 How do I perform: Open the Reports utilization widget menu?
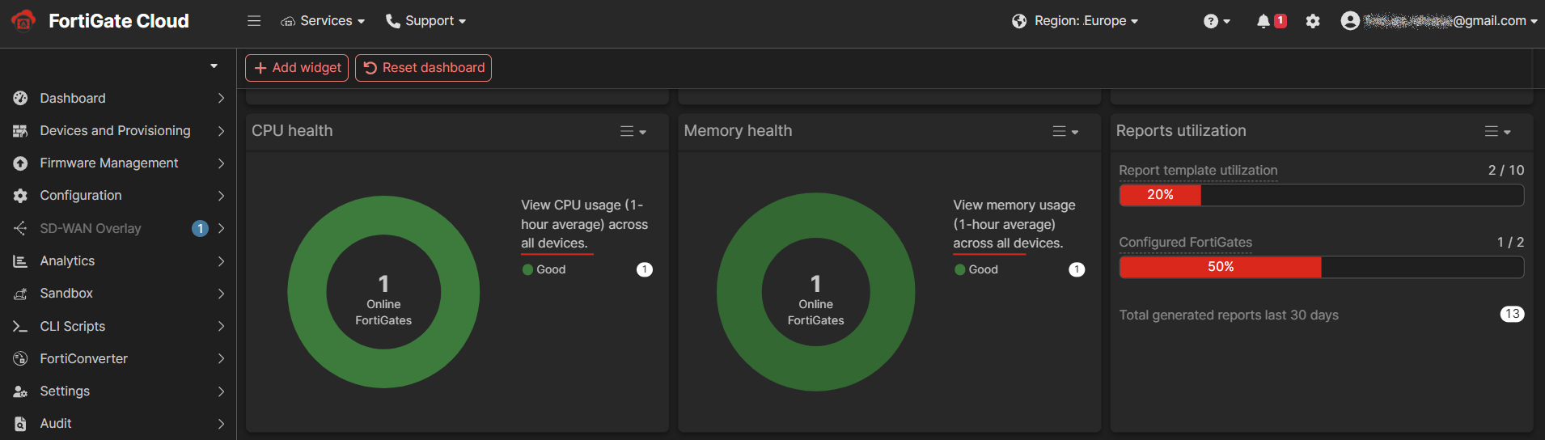coord(1497,131)
